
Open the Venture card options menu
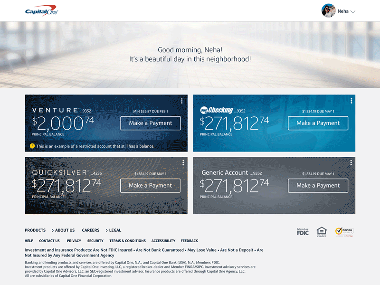point(182,101)
